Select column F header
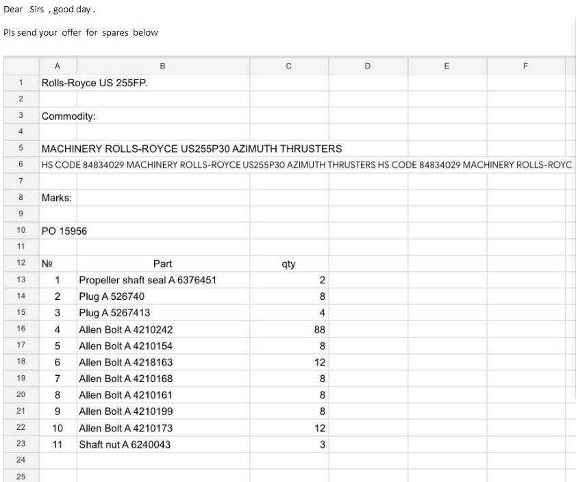Image resolution: width=576 pixels, height=482 pixels. pos(525,66)
